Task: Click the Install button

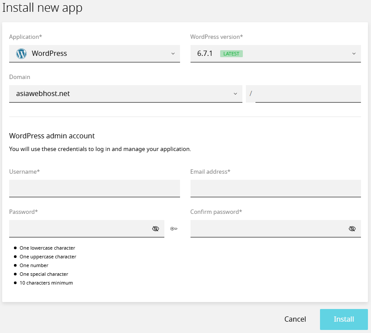Action: pyautogui.click(x=344, y=319)
